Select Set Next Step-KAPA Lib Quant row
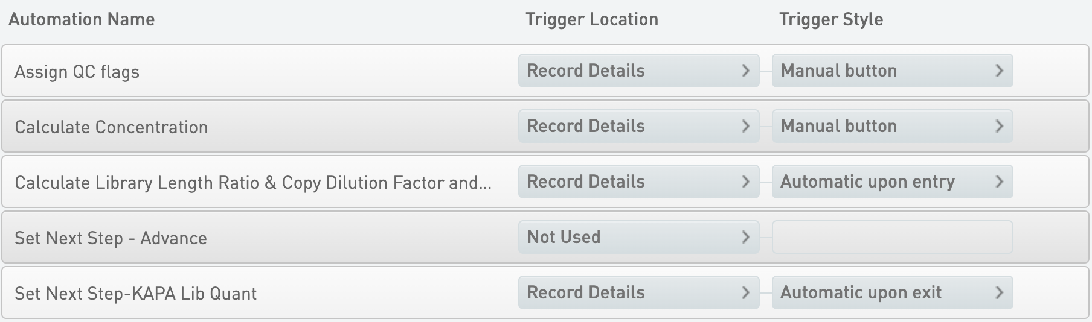Image resolution: width=1092 pixels, height=322 pixels. (x=135, y=294)
